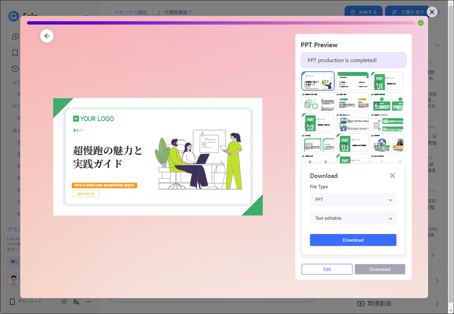Toggle theme with the sun icon
Image resolution: width=454 pixels, height=314 pixels.
click(x=64, y=301)
